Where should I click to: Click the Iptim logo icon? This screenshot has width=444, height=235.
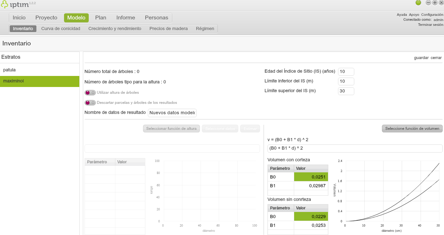coord(5,4)
